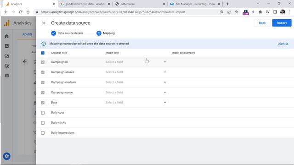Close the GA4 Import cost data tab
This screenshot has width=294, height=165.
pos(109,4)
